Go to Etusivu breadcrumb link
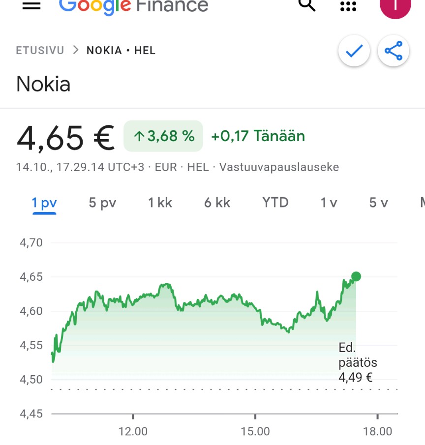 coord(40,51)
